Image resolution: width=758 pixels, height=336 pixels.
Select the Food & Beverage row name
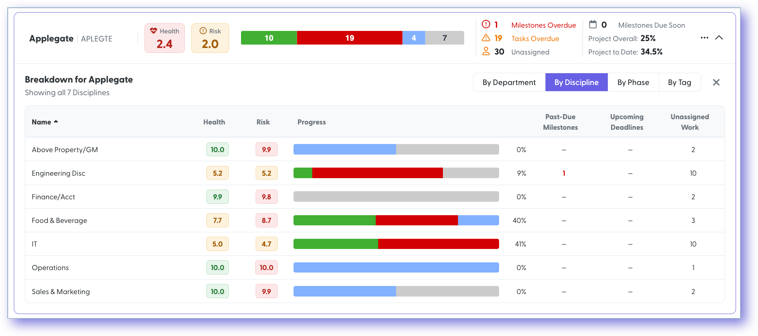click(x=59, y=220)
